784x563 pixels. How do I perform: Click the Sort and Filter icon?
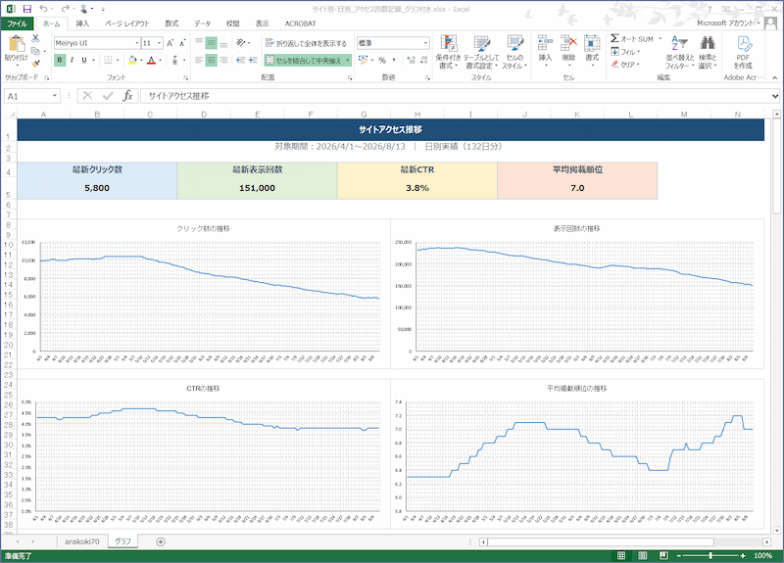(x=679, y=43)
